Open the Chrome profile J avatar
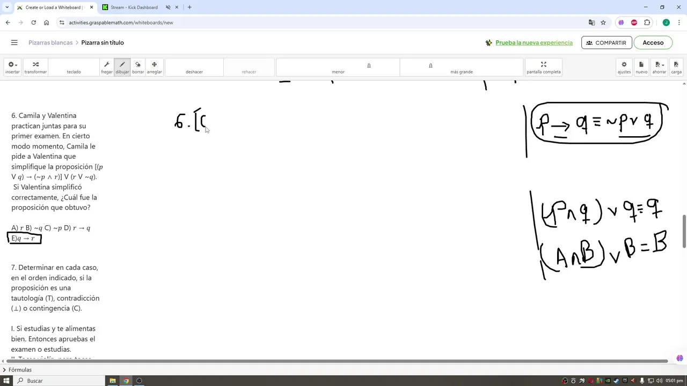687x386 pixels. (666, 23)
